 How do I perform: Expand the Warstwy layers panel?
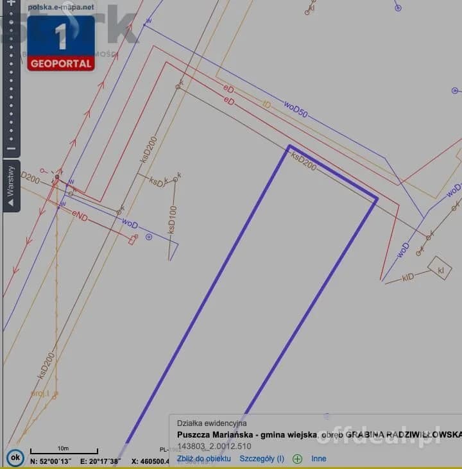coord(11,186)
